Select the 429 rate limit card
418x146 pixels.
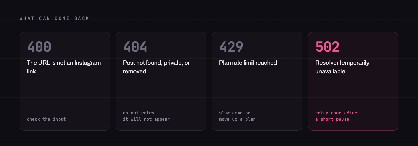pyautogui.click(x=257, y=81)
